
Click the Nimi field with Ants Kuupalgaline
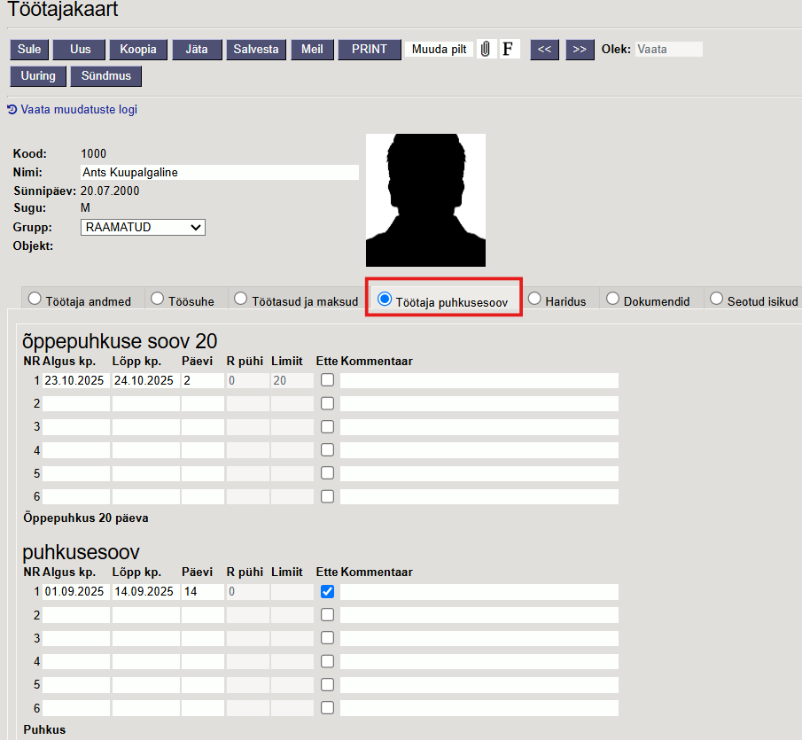pos(219,173)
